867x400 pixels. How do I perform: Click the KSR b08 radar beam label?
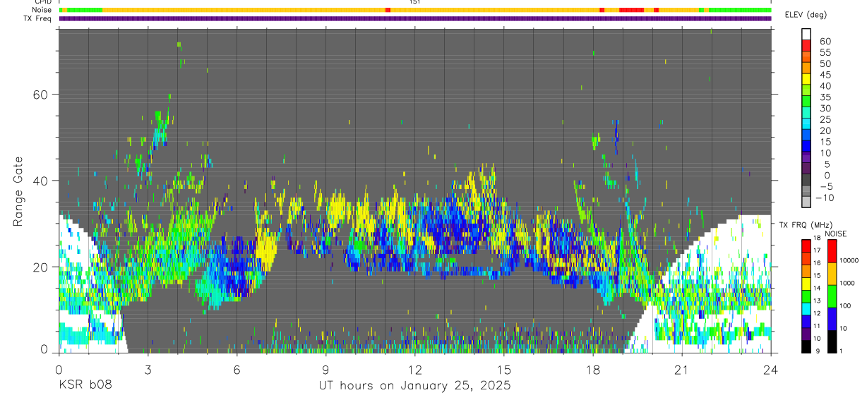point(85,386)
